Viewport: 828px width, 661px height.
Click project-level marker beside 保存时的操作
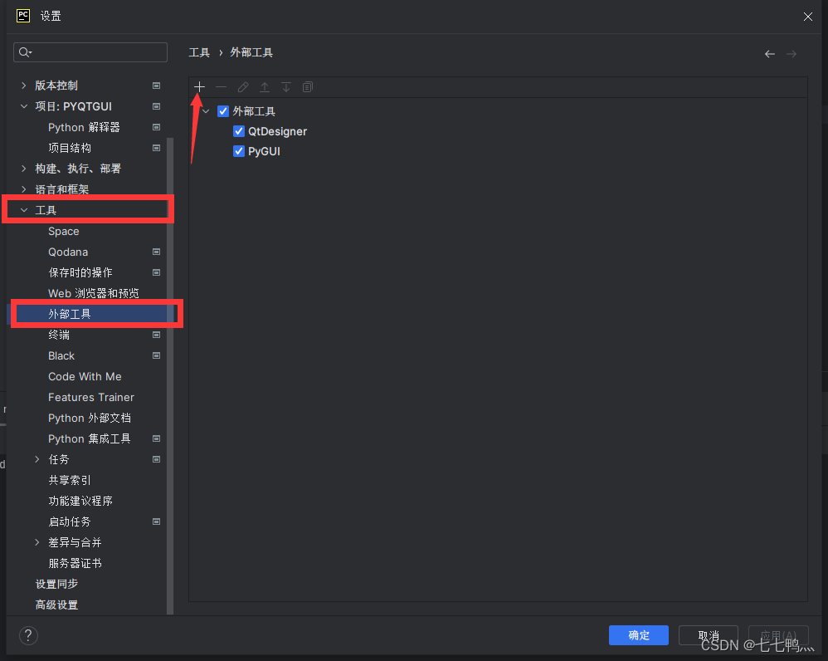[x=156, y=272]
